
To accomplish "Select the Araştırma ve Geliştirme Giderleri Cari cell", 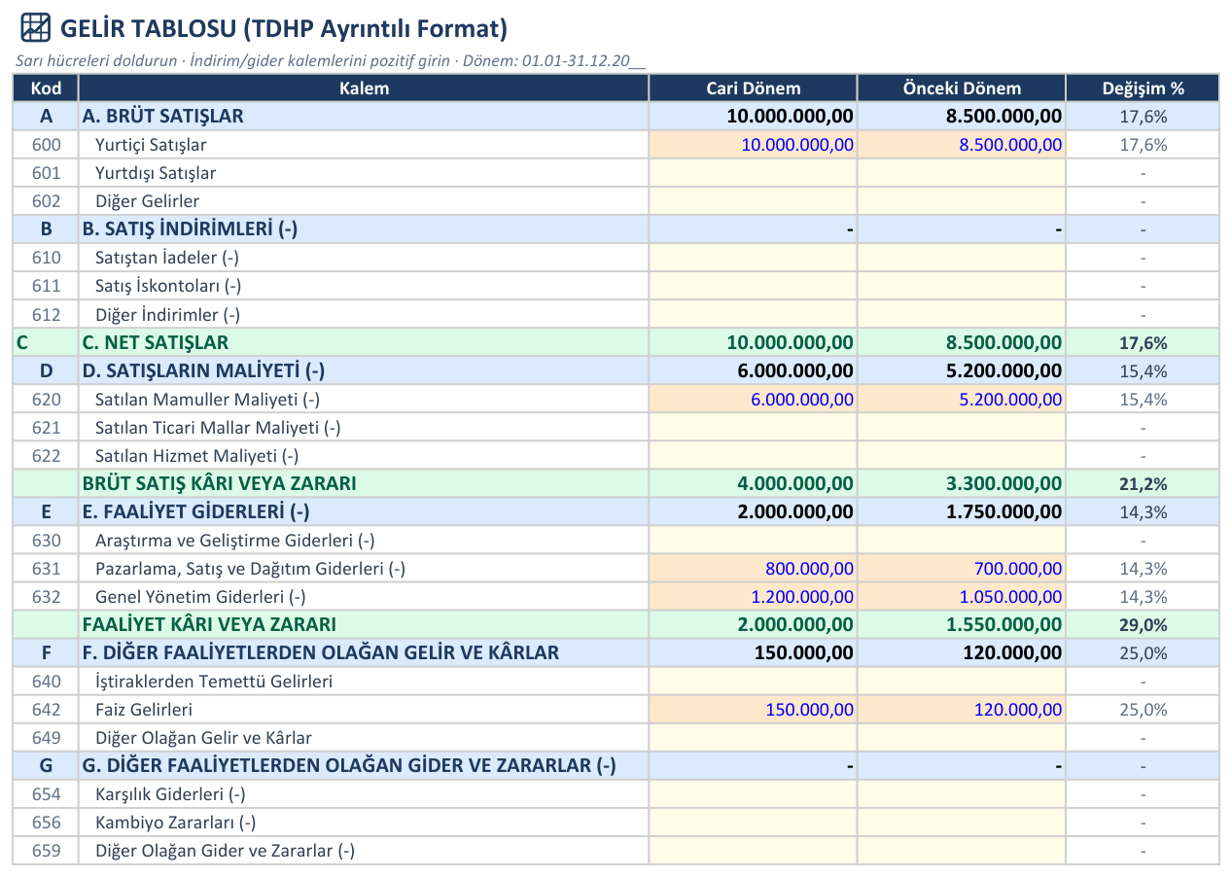I will (753, 541).
